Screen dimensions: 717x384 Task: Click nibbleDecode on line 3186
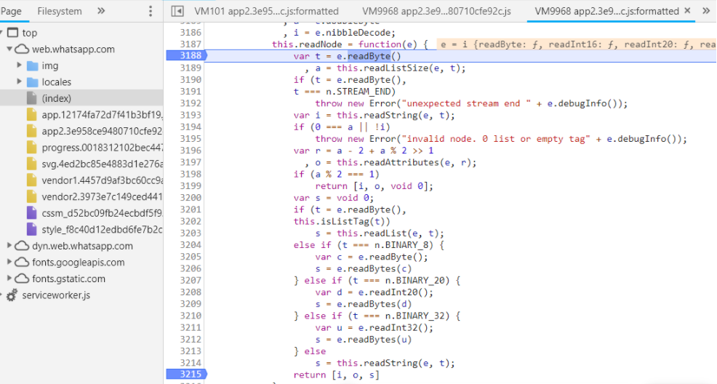[358, 33]
